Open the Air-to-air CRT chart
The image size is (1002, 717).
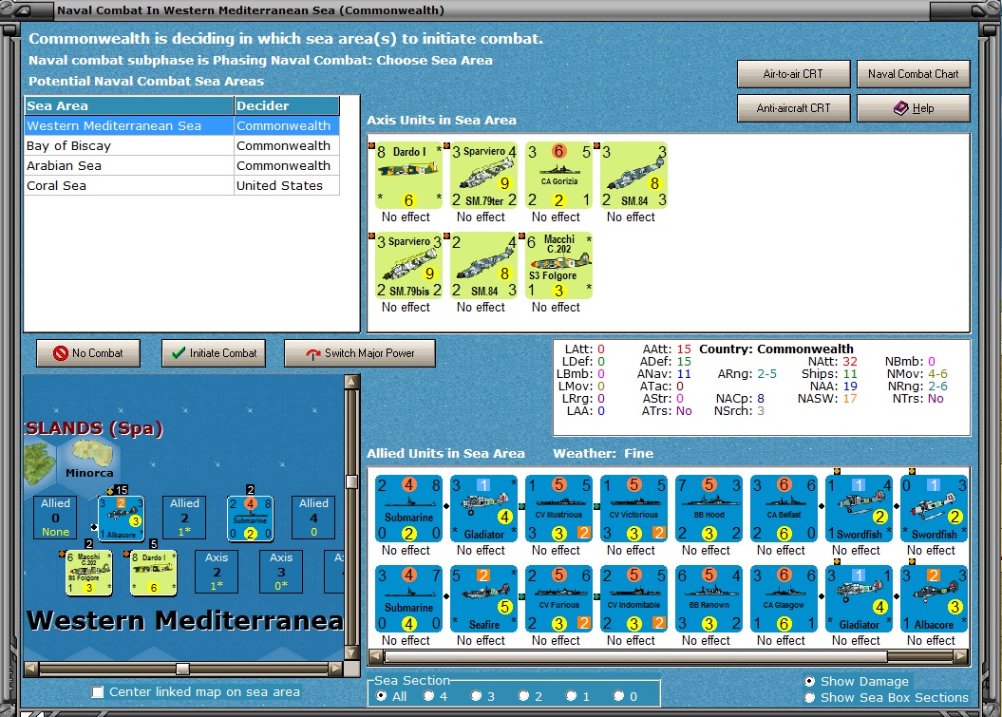click(793, 73)
